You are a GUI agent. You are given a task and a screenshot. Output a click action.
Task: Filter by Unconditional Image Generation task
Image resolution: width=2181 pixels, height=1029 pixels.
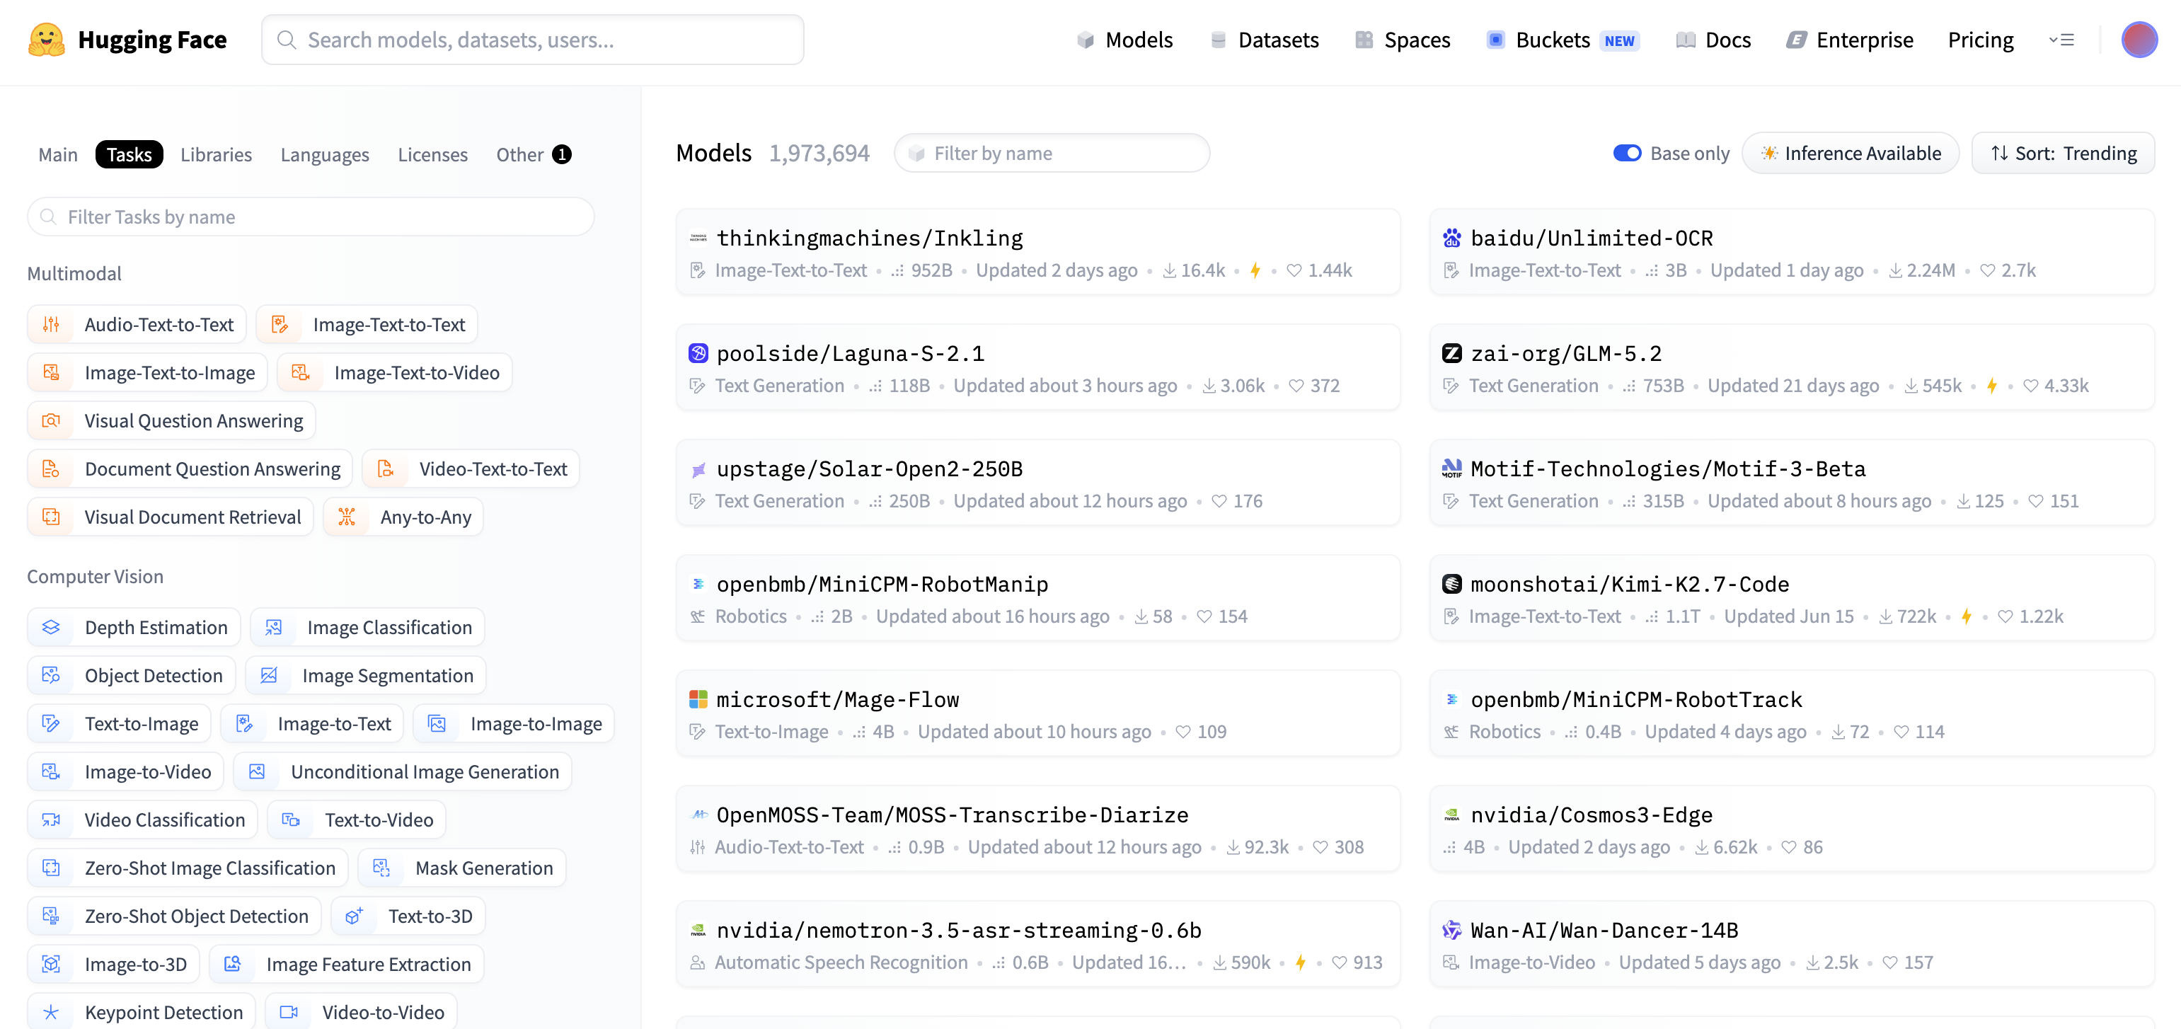(x=403, y=772)
